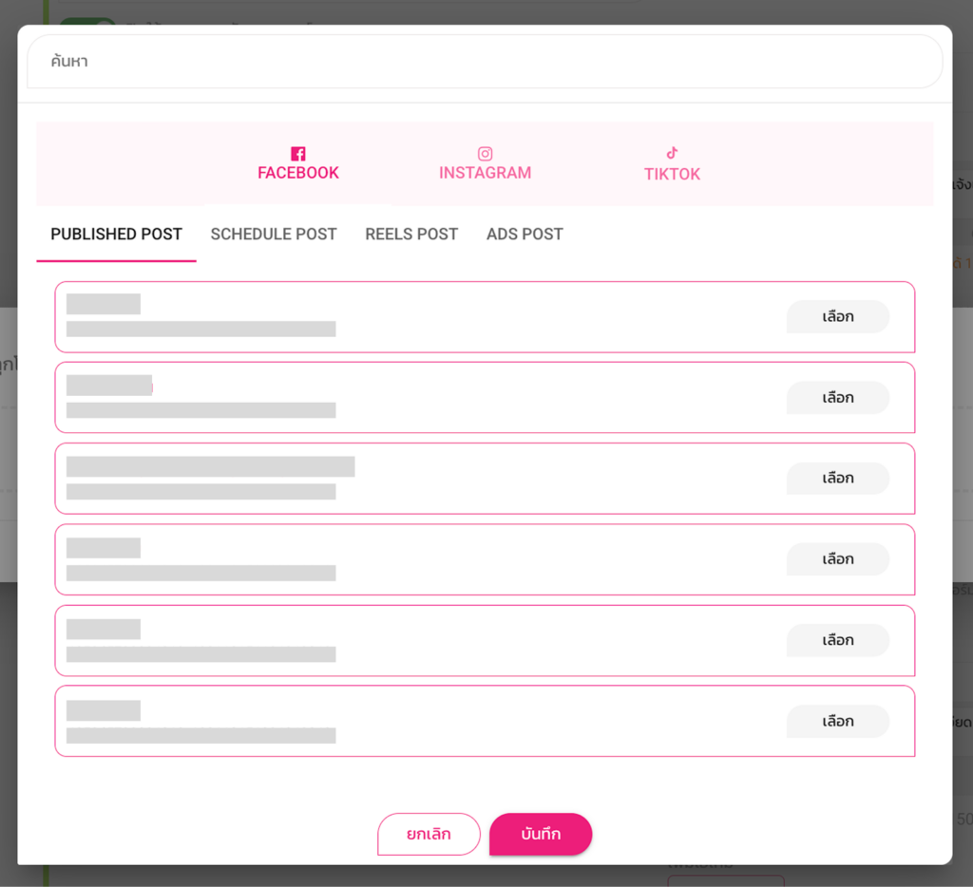Switch to the SCHEDULE POST tab
The width and height of the screenshot is (973, 887).
(274, 234)
